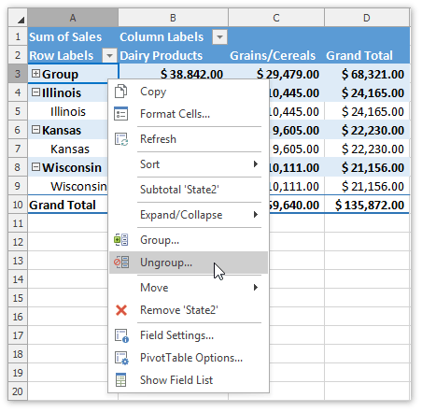The height and width of the screenshot is (412, 422).
Task: Click the green Group icon
Action: tap(120, 240)
